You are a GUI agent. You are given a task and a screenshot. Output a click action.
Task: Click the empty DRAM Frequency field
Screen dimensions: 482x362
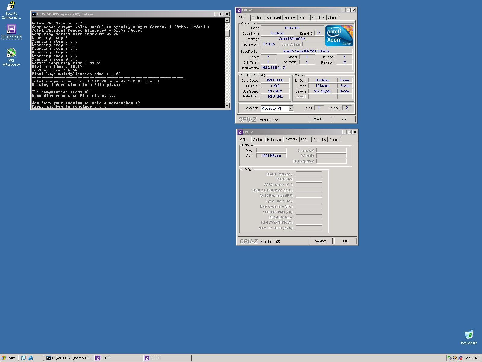[309, 174]
